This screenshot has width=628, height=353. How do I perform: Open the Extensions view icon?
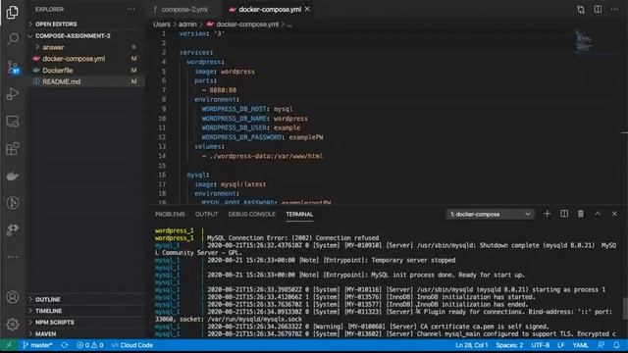pos(13,148)
